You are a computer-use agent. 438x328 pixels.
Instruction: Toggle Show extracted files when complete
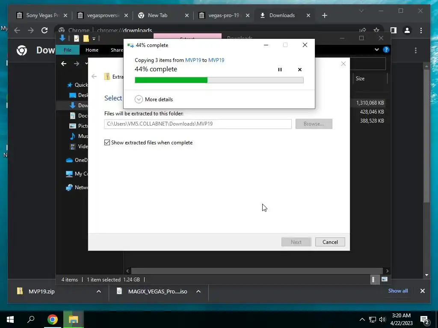tap(107, 143)
